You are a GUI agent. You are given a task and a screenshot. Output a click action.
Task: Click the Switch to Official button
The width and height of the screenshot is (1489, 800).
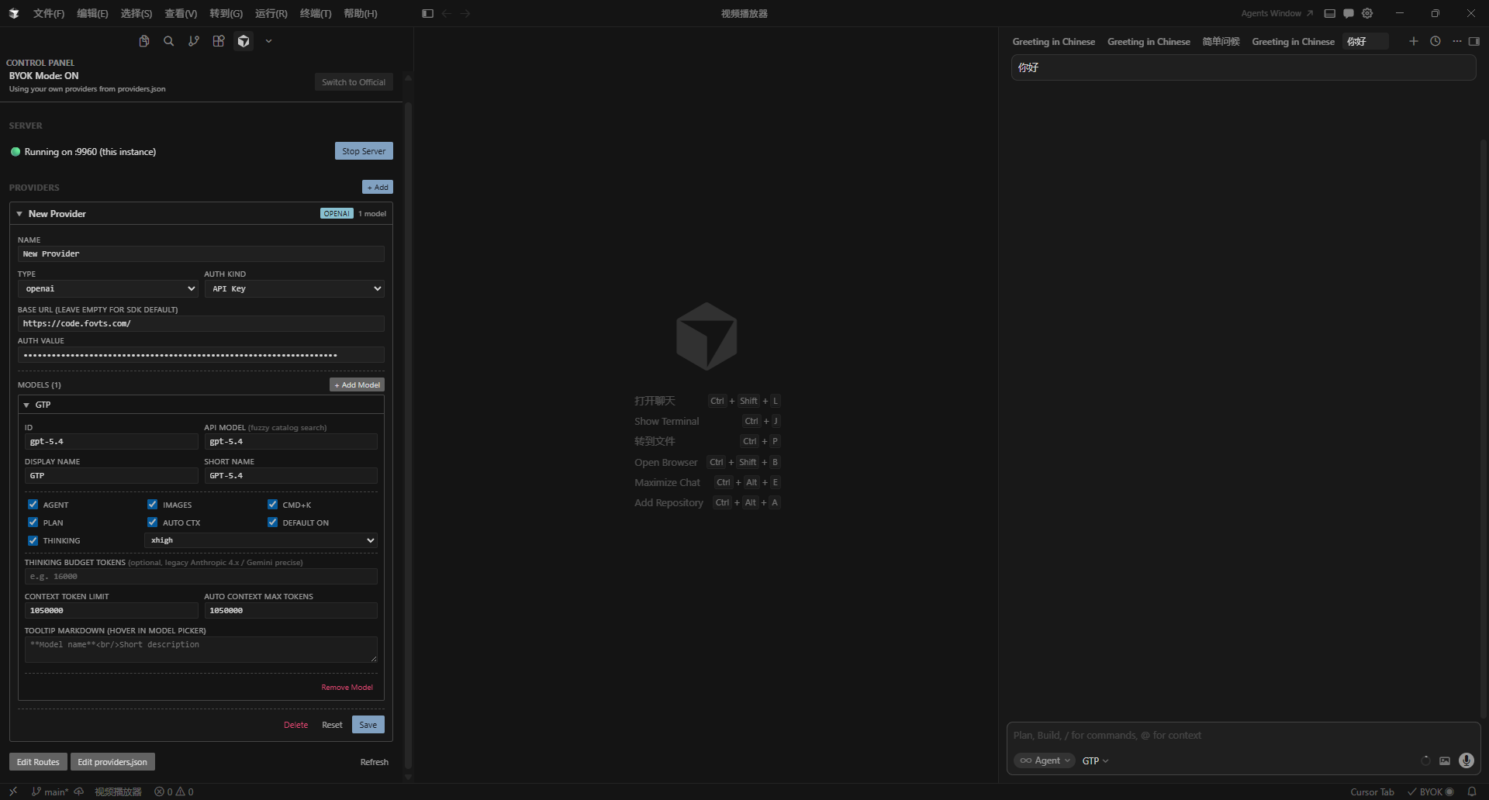(x=354, y=82)
